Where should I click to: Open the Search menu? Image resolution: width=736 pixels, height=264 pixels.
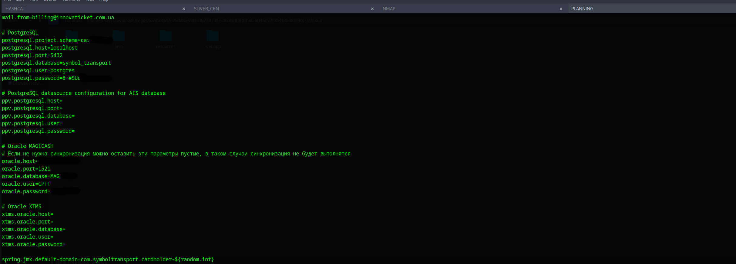[50, 1]
